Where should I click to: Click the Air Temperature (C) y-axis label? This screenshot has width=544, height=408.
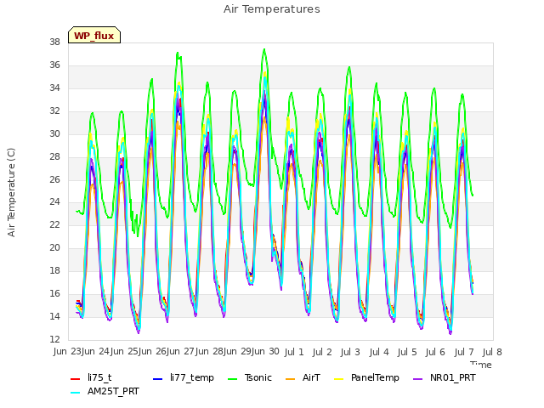[11, 193]
